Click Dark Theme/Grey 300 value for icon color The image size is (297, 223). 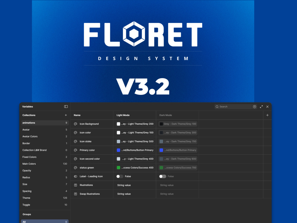178,133
